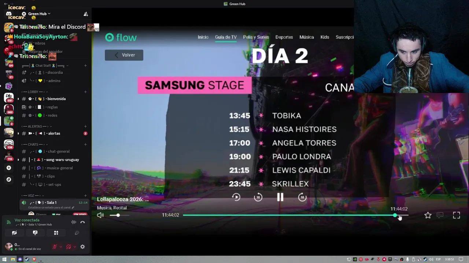Screen dimensions: 469x263
Task: Rewind the Flow player 10 seconds
Action: point(258,197)
